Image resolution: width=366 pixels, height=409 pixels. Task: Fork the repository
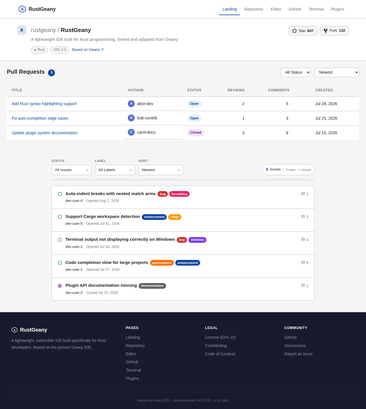334,31
